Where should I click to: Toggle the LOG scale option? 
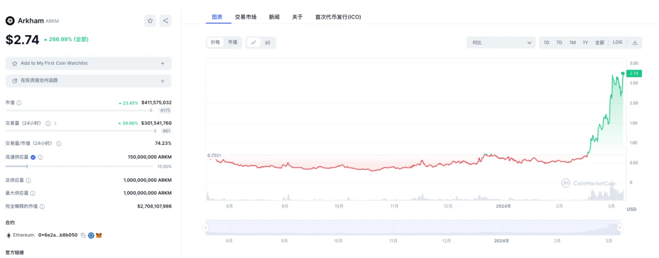click(617, 43)
